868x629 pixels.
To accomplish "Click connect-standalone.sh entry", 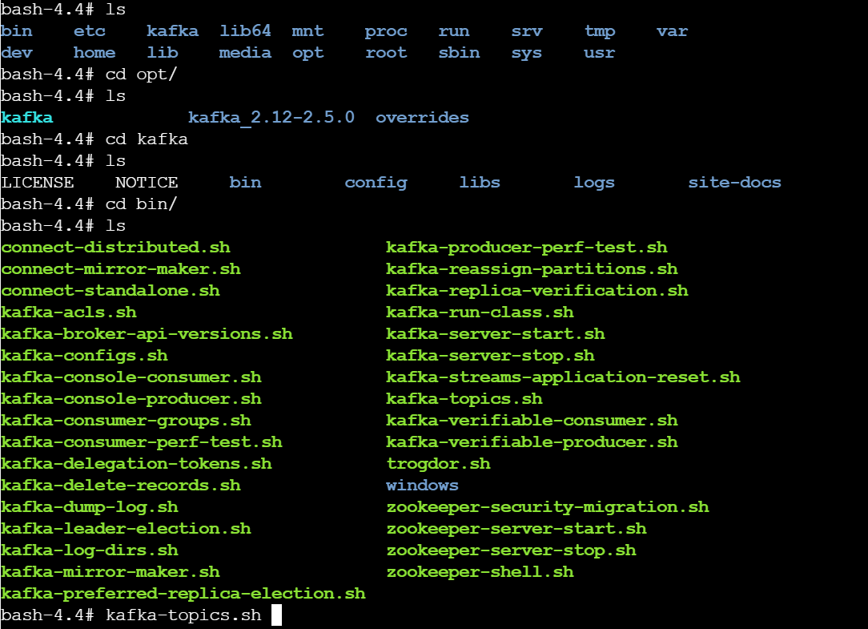I will 111,290.
